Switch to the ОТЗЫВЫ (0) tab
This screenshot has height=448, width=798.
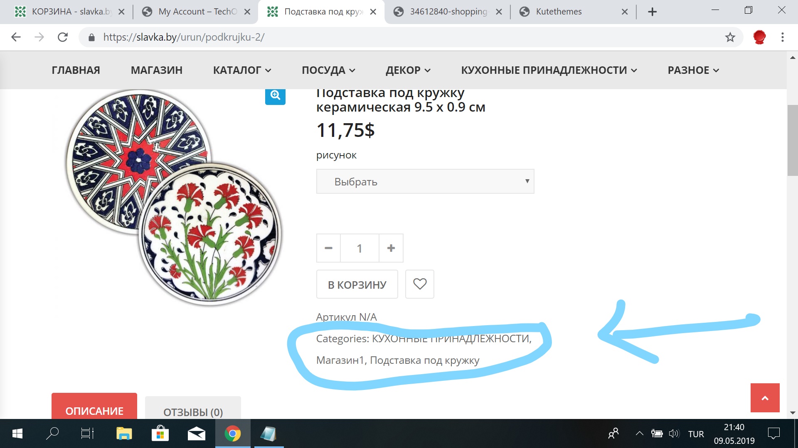click(x=193, y=411)
